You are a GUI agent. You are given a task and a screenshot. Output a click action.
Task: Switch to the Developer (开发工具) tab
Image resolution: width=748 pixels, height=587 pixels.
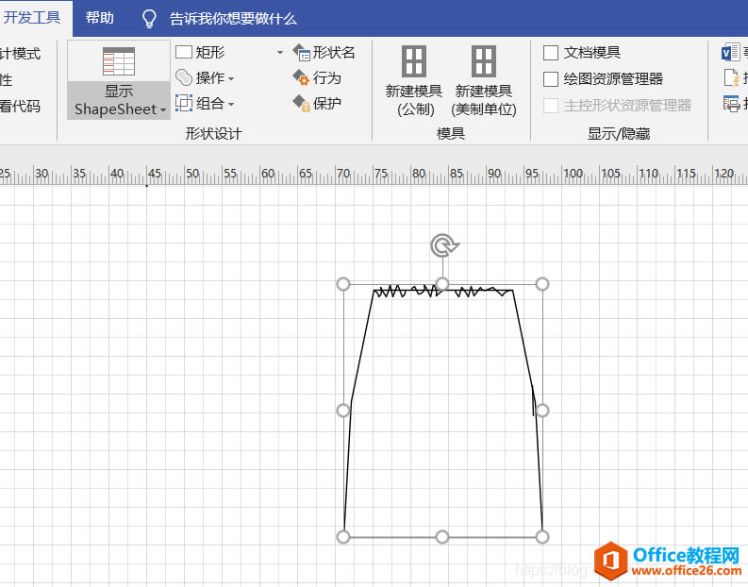[32, 18]
